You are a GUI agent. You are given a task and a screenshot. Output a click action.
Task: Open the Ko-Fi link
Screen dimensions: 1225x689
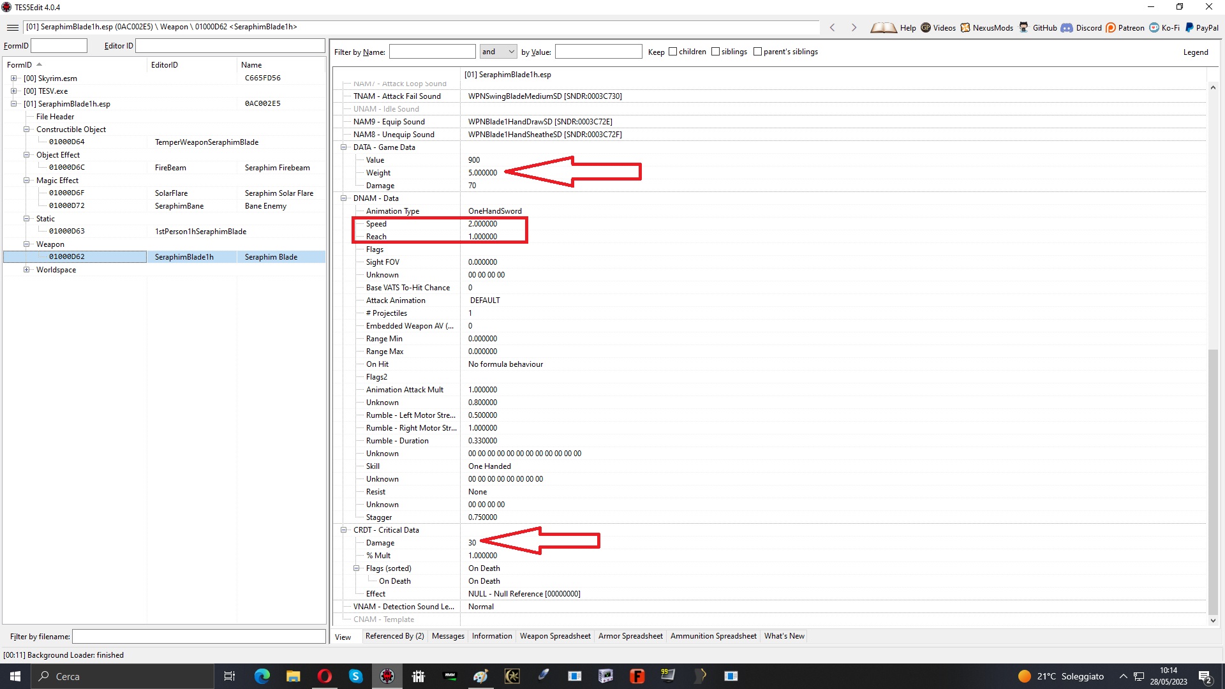(x=1164, y=27)
